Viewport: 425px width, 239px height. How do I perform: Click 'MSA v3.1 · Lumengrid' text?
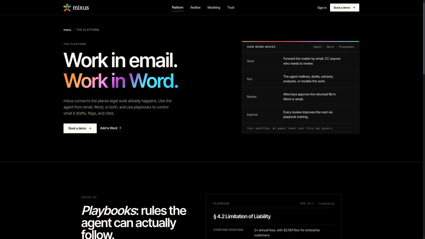coord(317,203)
